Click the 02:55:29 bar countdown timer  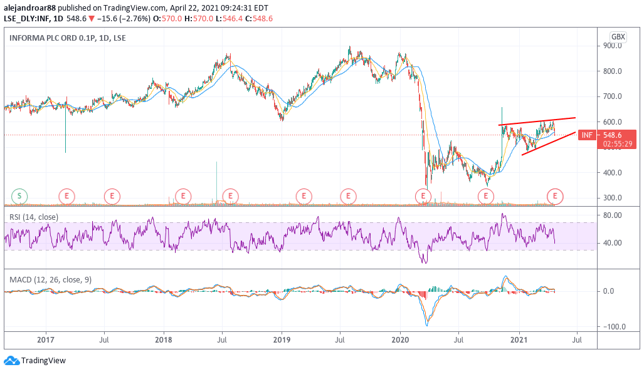click(x=618, y=144)
